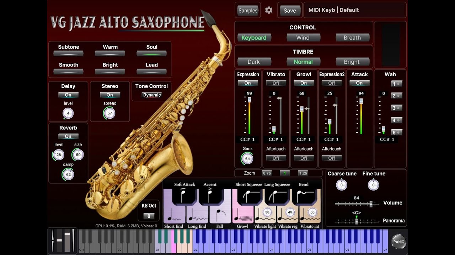Click the Long End keyswitch icon
Viewport: 455px width, 255px height.
point(197,215)
